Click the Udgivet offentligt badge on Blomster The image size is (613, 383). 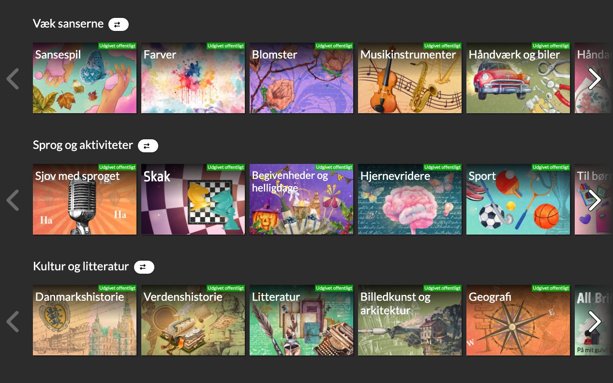point(334,46)
